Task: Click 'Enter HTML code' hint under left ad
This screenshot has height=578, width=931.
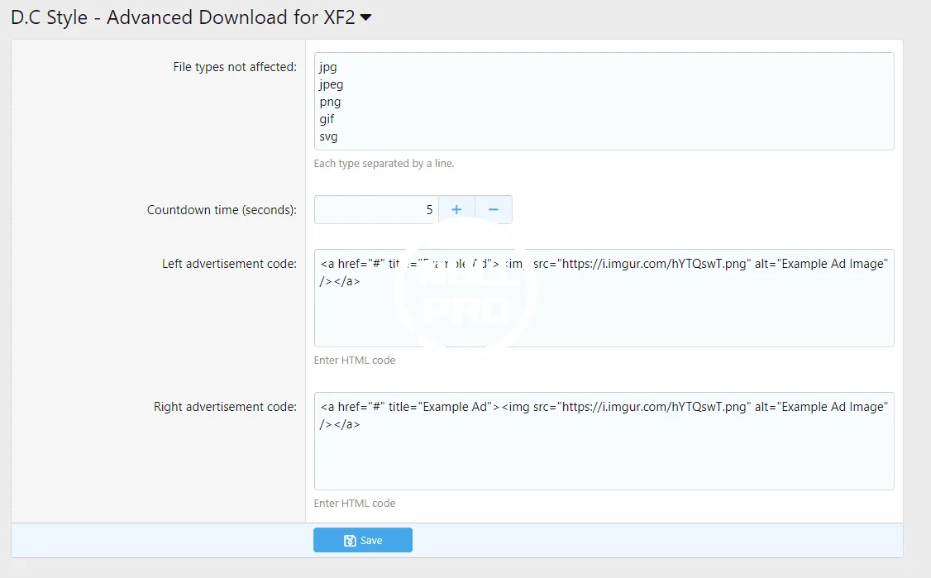Action: coord(355,361)
